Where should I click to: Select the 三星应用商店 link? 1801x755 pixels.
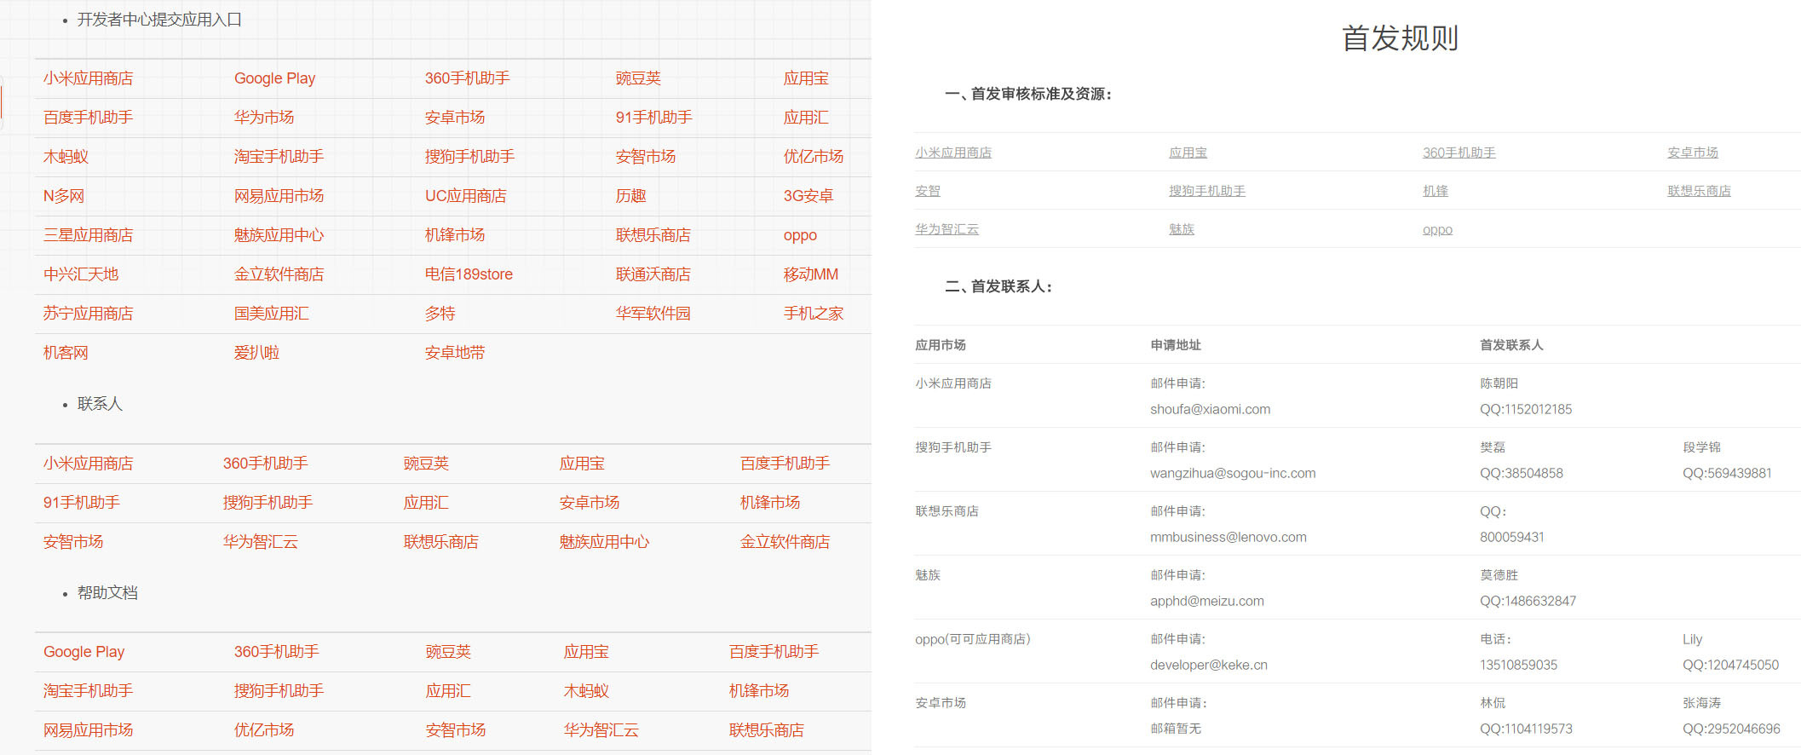point(88,235)
